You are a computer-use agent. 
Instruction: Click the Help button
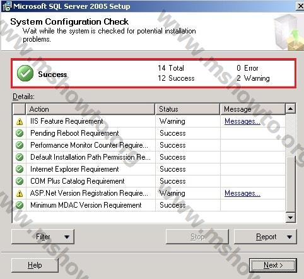point(35,265)
